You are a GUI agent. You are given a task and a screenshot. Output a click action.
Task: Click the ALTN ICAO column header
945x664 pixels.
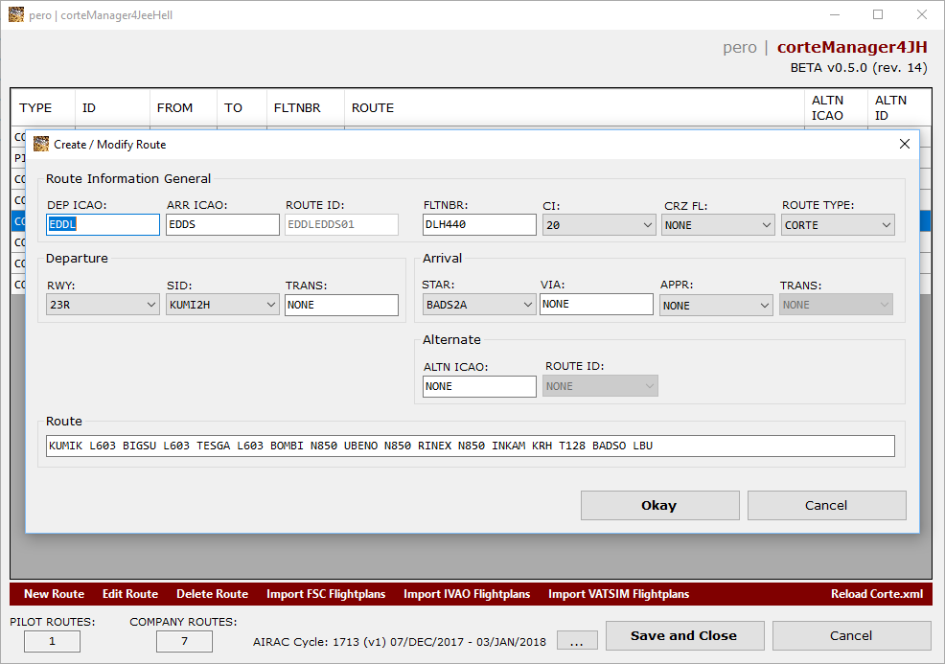click(836, 108)
